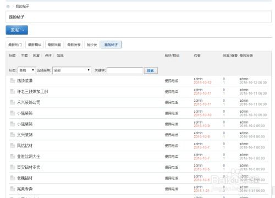Open the post titled 许老三铁焊加工部
The image size is (275, 198).
32,91
